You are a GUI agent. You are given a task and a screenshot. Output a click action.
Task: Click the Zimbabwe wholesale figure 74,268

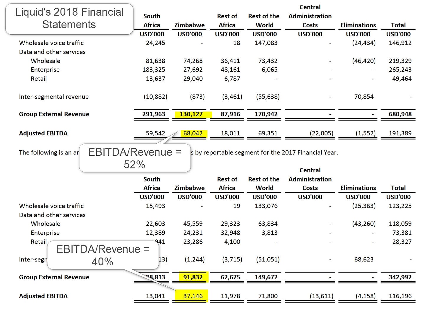tap(193, 61)
